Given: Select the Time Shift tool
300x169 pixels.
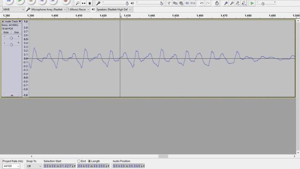Looking at the screenshot, I should [x=83, y=3].
